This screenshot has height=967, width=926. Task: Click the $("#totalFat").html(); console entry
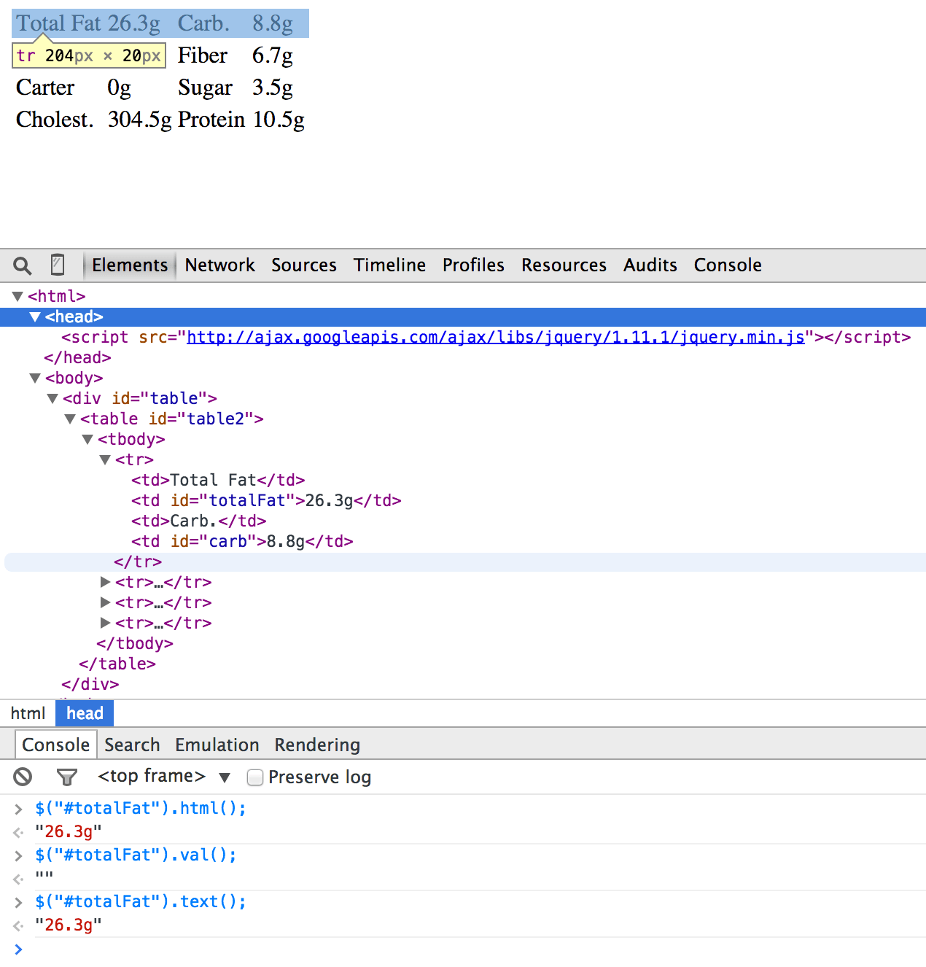tap(141, 808)
